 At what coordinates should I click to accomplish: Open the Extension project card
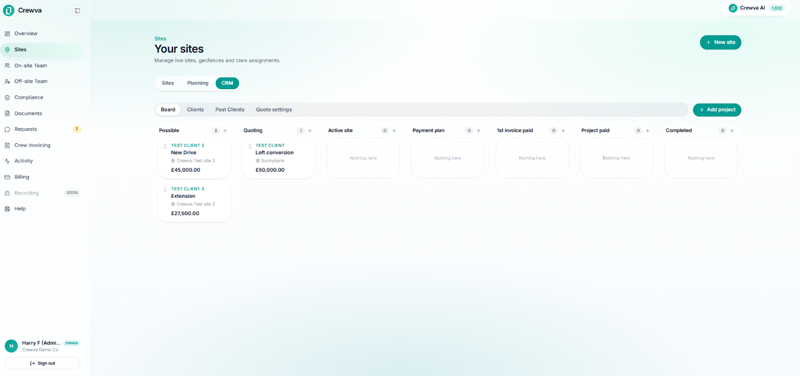[194, 202]
